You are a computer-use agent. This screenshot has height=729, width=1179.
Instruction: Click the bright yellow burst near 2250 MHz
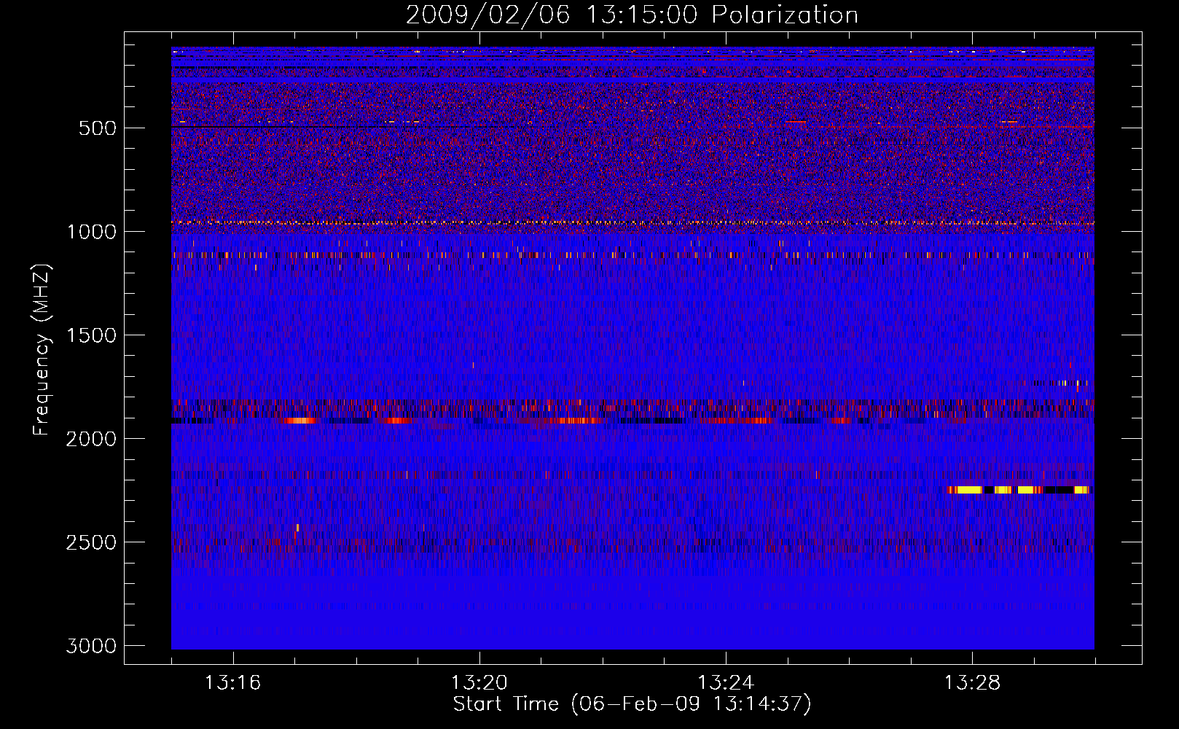[x=1019, y=490]
